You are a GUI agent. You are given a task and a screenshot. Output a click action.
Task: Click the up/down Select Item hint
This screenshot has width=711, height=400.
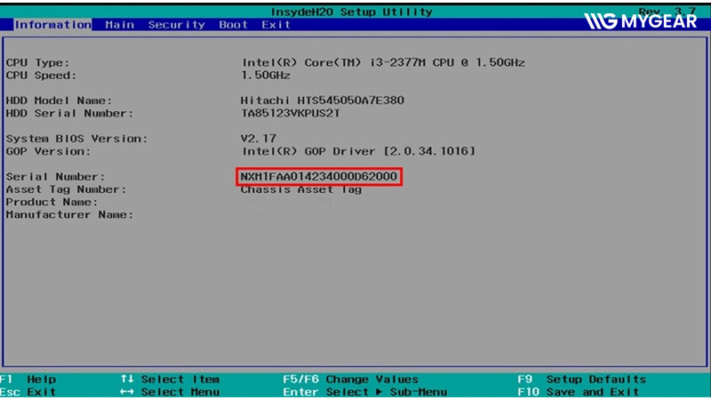coord(170,380)
